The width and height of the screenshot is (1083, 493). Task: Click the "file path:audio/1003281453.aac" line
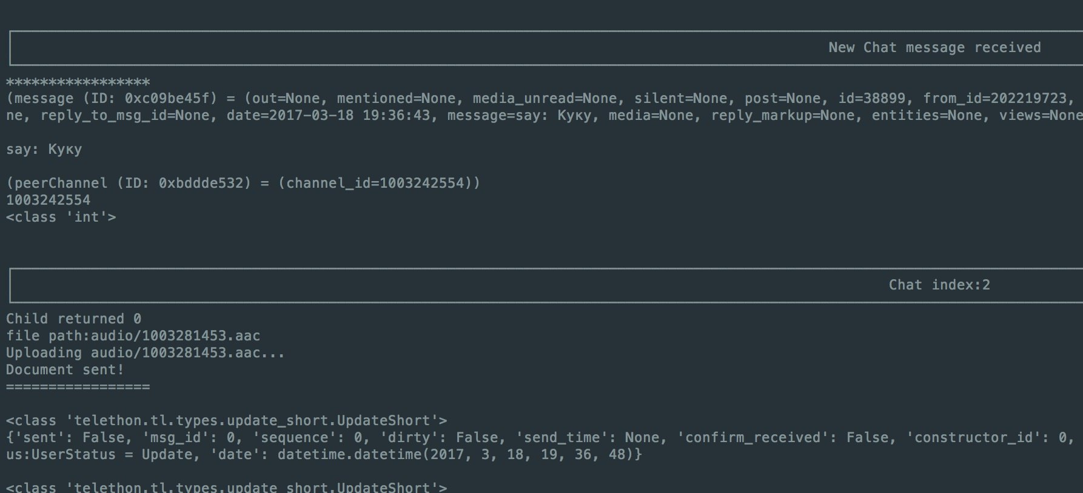(133, 336)
